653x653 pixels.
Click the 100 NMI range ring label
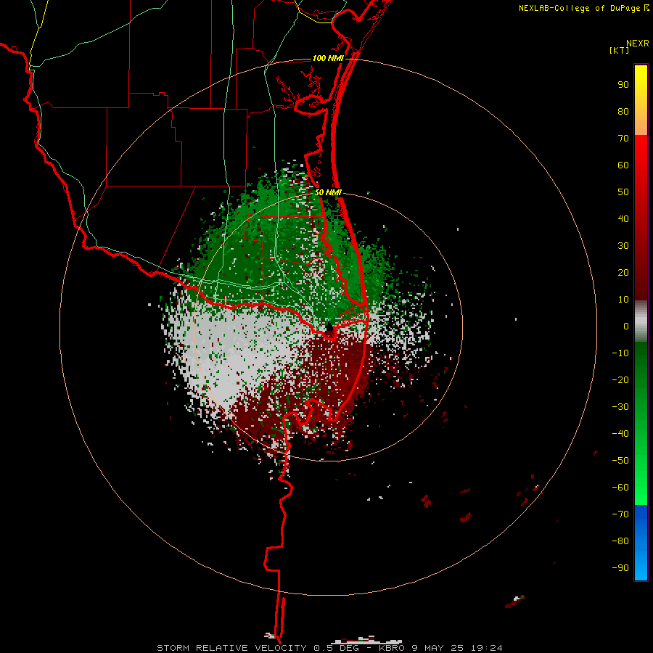(328, 58)
